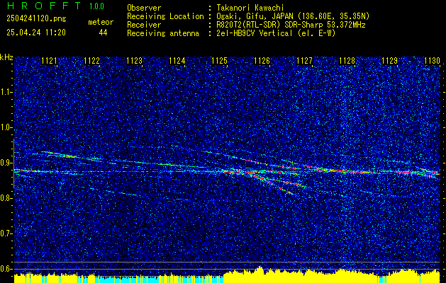Viewport: 446px width, 283px height.
Task: Click antenna text 2el-HB9CV Vertical
Action: click(x=255, y=33)
